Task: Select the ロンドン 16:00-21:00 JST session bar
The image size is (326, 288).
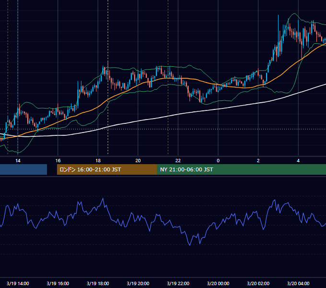Action: (x=107, y=169)
